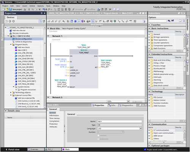190x152 pixels.
Task: Switch to the Diagnostics tab
Action: click(126, 105)
